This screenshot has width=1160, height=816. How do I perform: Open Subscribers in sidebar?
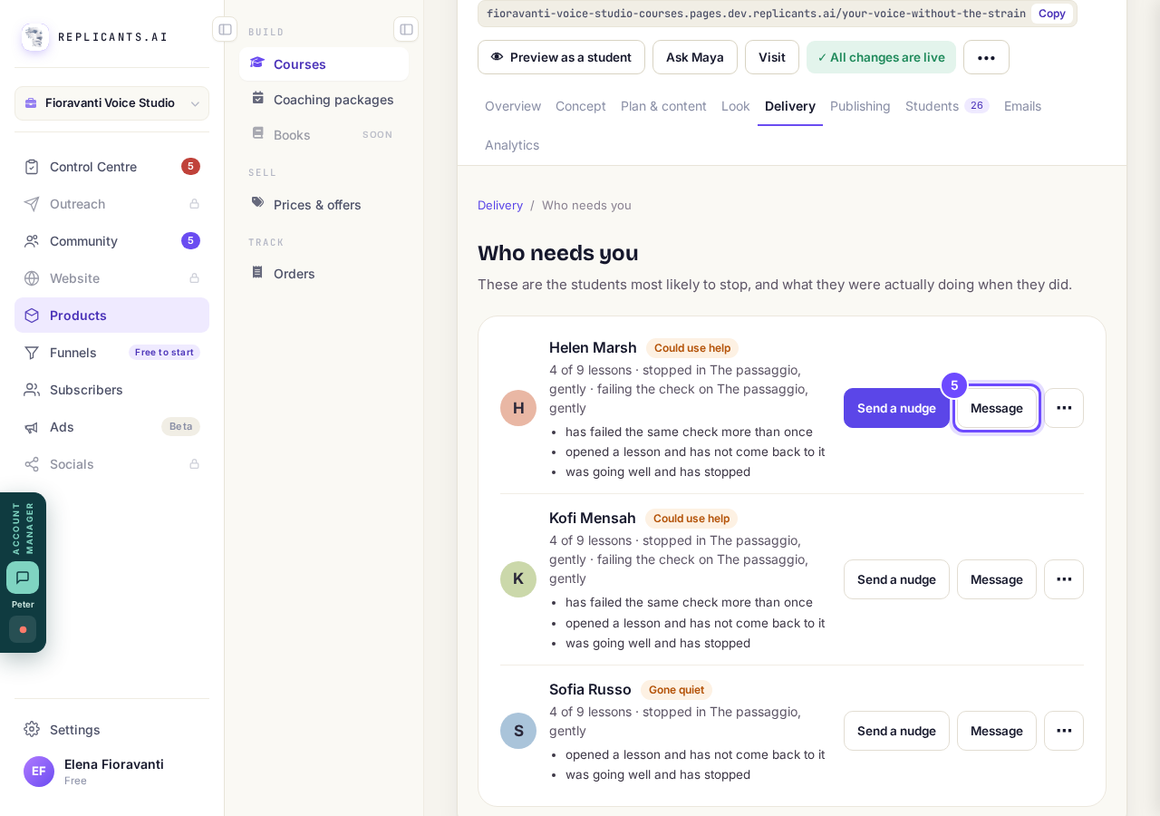(111, 390)
